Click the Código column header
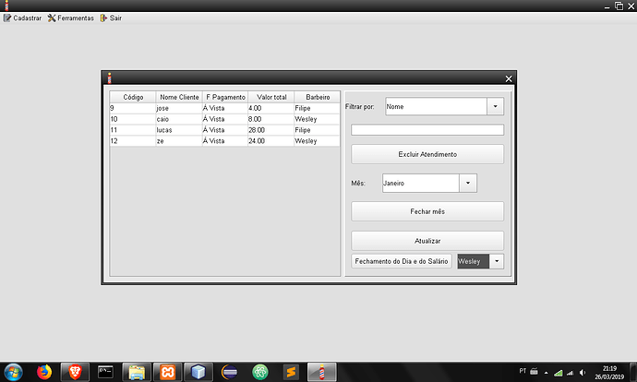This screenshot has width=637, height=382. (133, 97)
